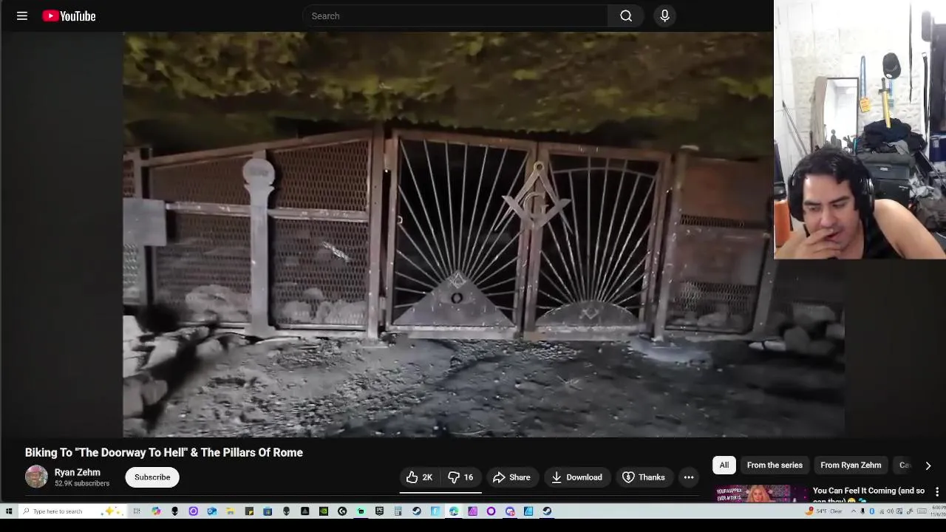The height and width of the screenshot is (532, 946).
Task: Open Calculator from taskbar
Action: (x=398, y=511)
